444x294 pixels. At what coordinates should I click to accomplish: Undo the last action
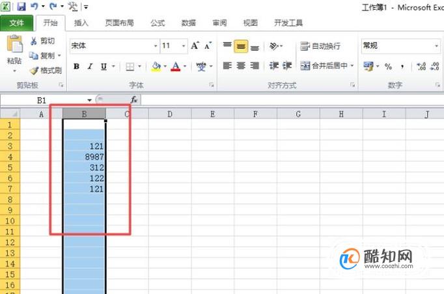[35, 7]
